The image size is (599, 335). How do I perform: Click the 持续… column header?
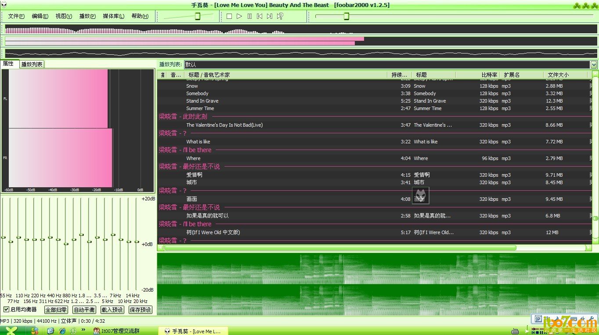(x=399, y=75)
